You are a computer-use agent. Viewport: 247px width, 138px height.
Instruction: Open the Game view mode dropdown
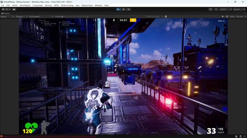[x=7, y=17]
